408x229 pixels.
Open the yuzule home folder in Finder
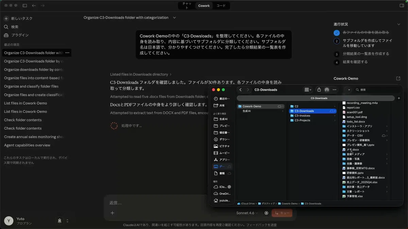pyautogui.click(x=222, y=201)
